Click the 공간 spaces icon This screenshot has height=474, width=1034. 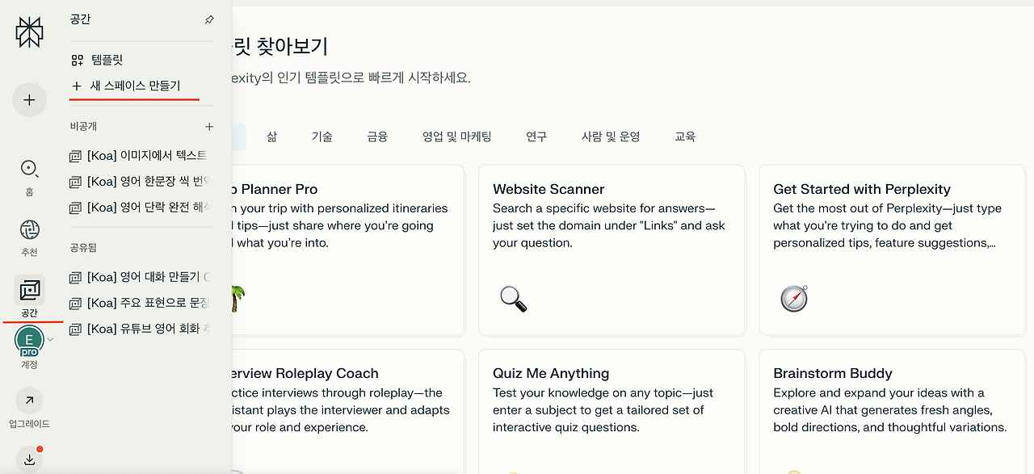click(x=29, y=289)
